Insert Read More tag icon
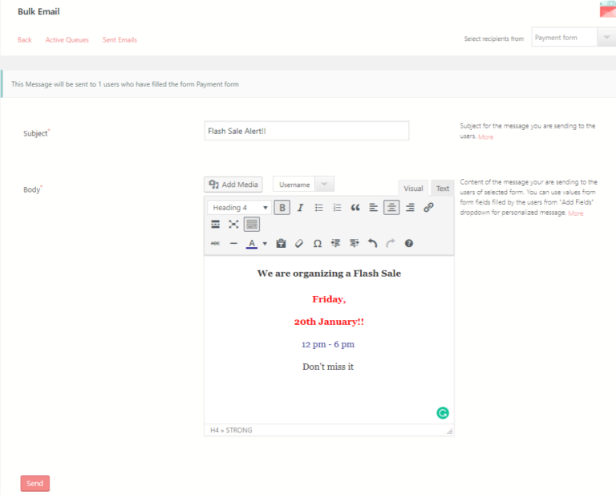The height and width of the screenshot is (495, 616). 215,225
